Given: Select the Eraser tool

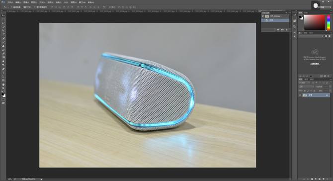Looking at the screenshot, I should 3,54.
